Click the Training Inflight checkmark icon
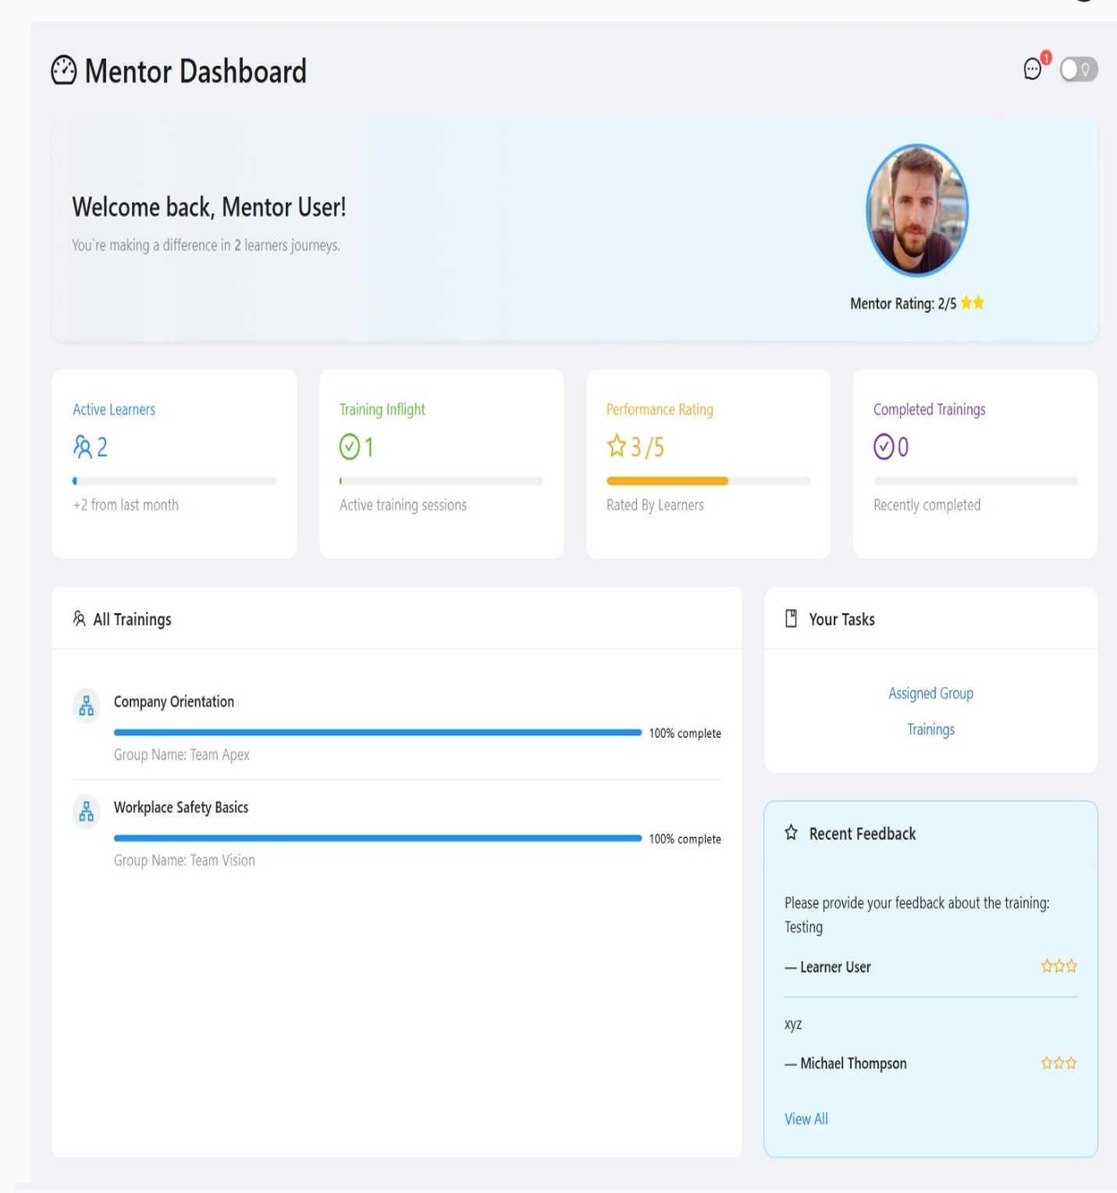 (x=349, y=447)
